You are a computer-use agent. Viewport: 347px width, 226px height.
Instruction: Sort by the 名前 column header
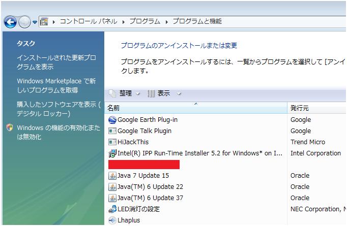click(195, 108)
